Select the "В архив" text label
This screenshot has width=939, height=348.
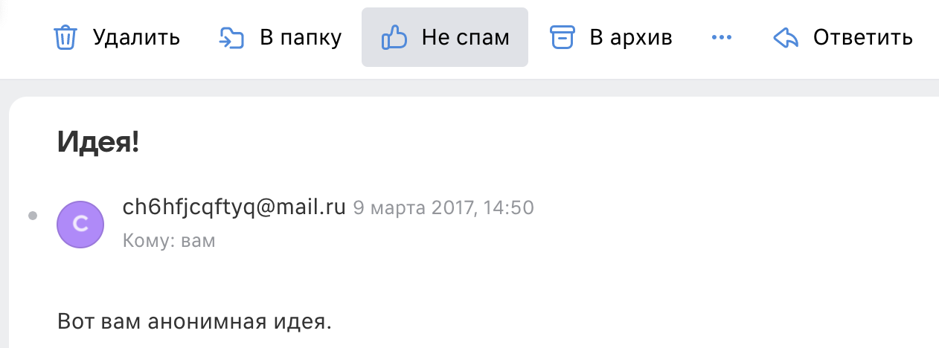[x=631, y=37]
